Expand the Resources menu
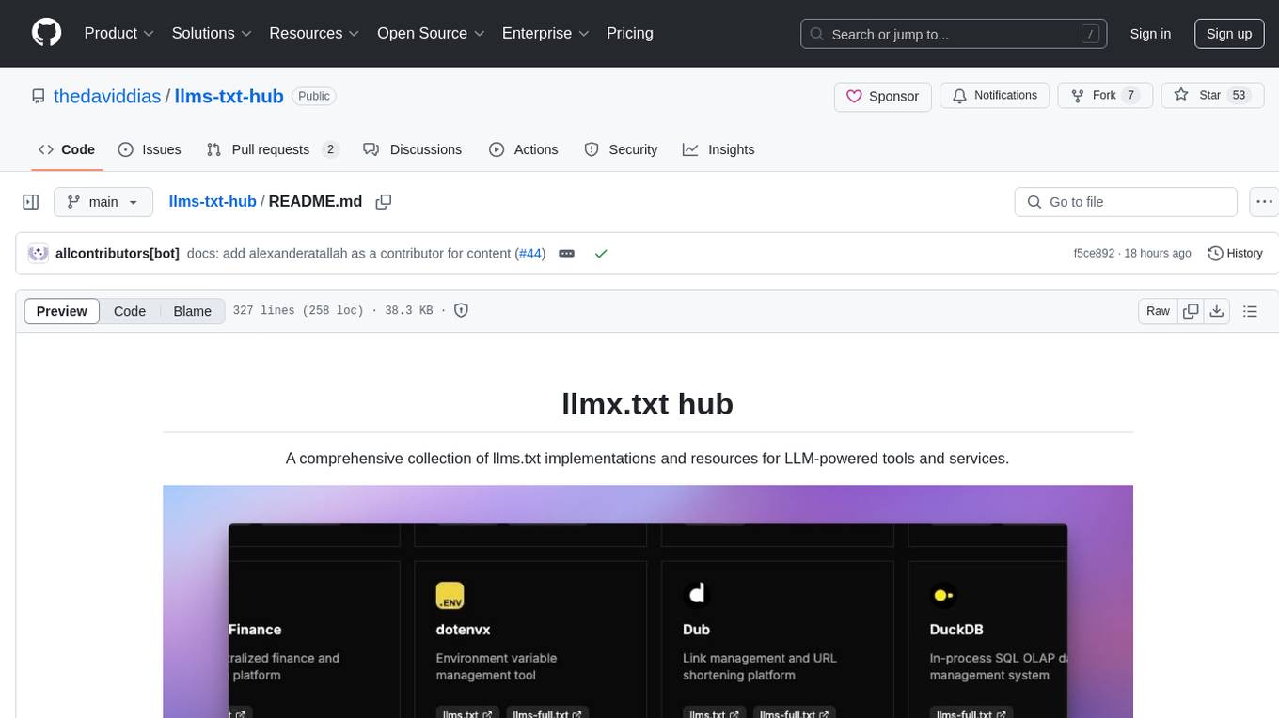1279x718 pixels. pos(314,33)
